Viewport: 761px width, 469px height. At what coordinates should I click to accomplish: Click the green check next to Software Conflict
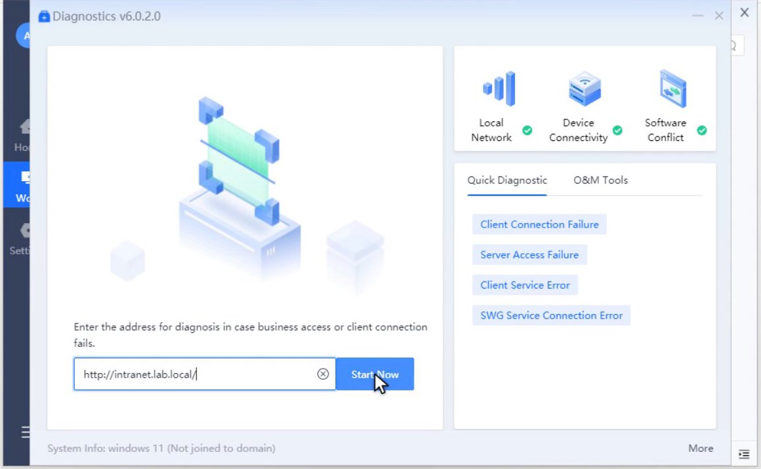[702, 130]
